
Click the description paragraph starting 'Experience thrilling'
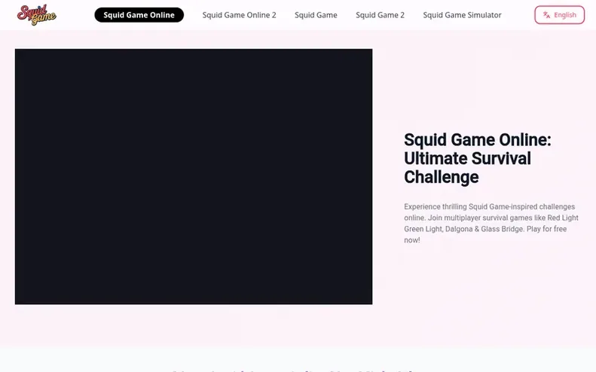(491, 223)
